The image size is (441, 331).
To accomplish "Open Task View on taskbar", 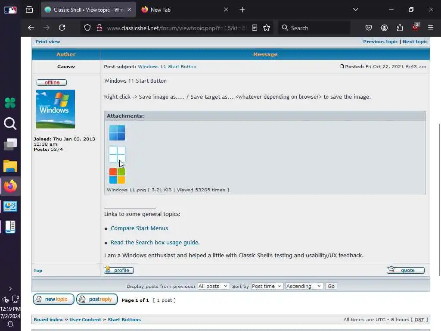I will [10, 144].
